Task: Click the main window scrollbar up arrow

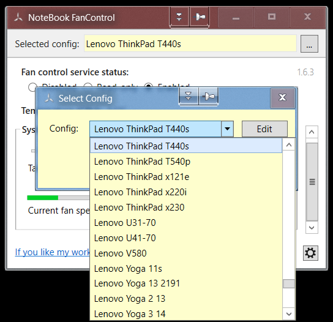Action: tap(312, 132)
